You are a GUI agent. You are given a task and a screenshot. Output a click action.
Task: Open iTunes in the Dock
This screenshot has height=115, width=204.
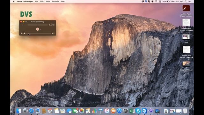(107, 111)
